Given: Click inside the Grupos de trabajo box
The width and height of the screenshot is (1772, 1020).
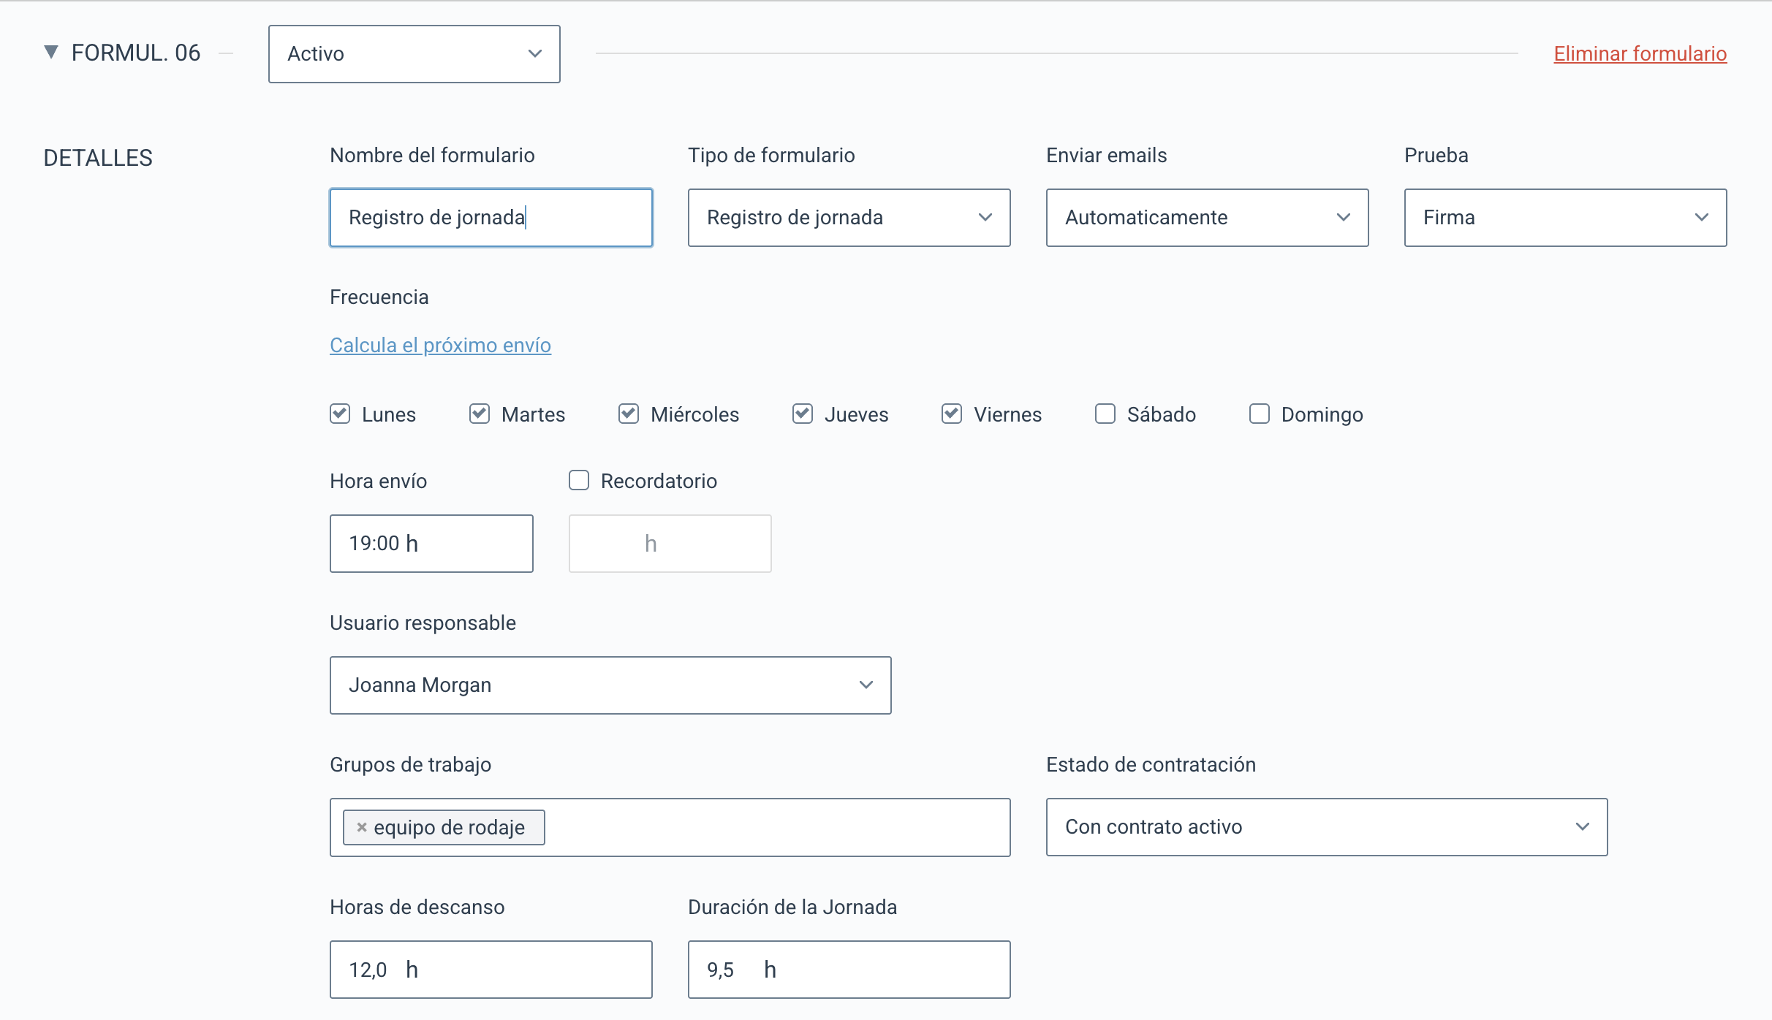Looking at the screenshot, I should tap(775, 827).
